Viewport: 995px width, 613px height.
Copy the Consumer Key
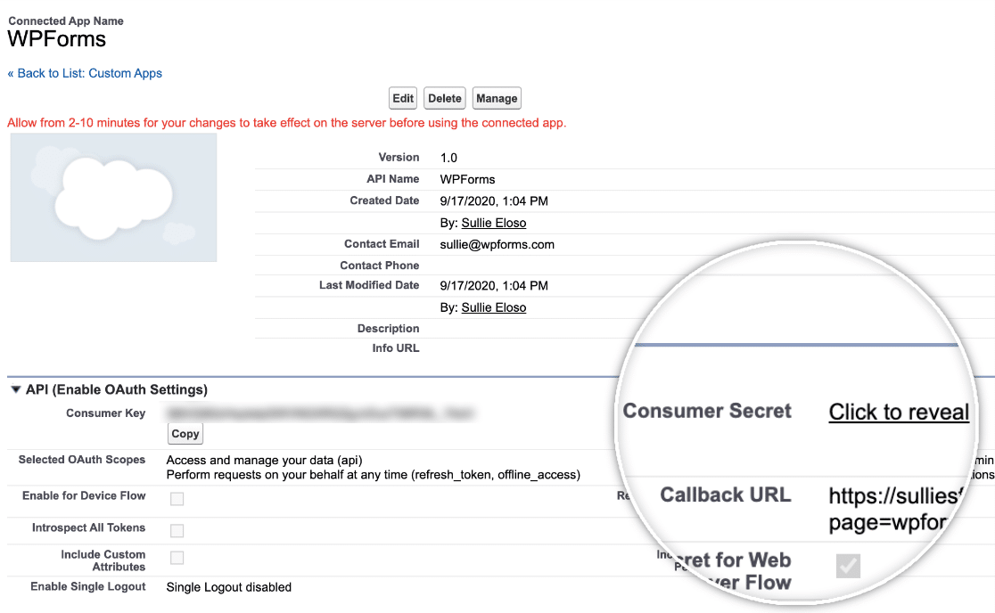(185, 434)
